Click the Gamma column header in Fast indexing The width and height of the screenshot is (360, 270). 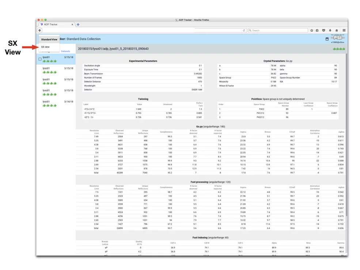click(x=341, y=243)
